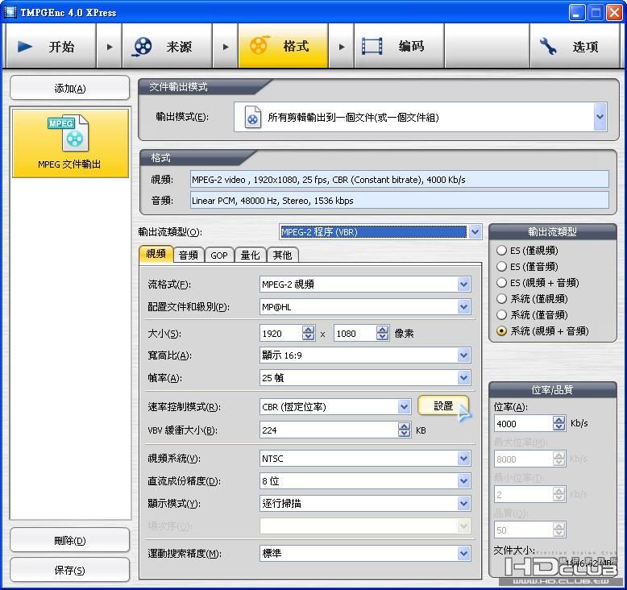Click the audio format Linear PCM summary field
Viewport: 627px width, 590px height.
(x=400, y=201)
